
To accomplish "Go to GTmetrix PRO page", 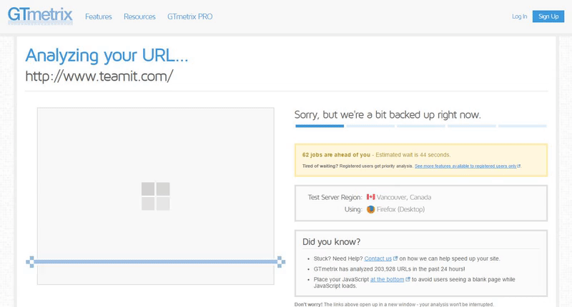I will [x=189, y=16].
